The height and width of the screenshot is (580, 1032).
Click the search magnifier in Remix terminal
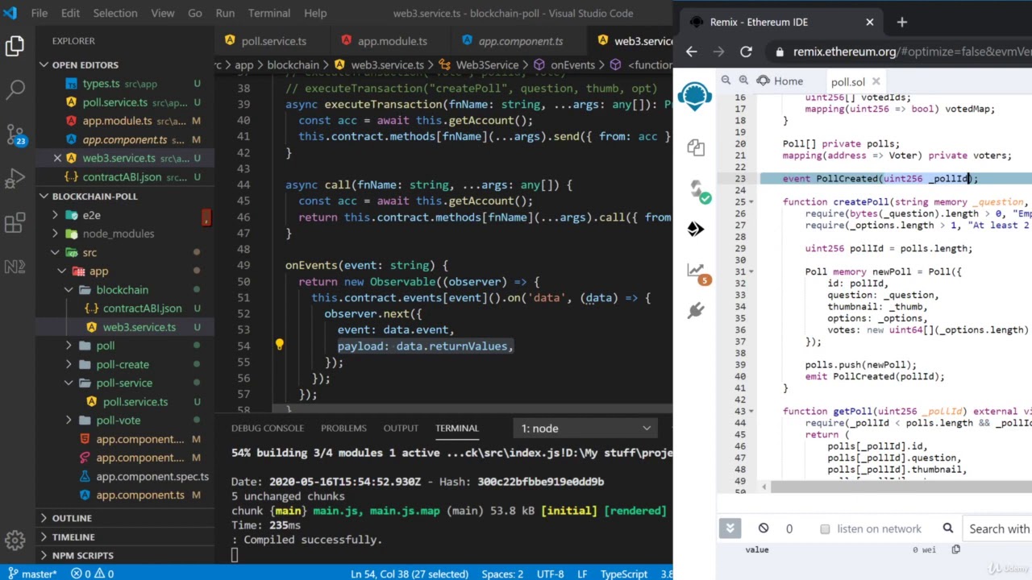[948, 528]
